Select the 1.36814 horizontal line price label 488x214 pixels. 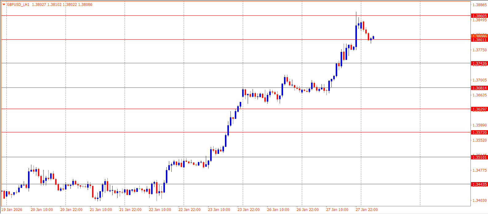pyautogui.click(x=479, y=88)
